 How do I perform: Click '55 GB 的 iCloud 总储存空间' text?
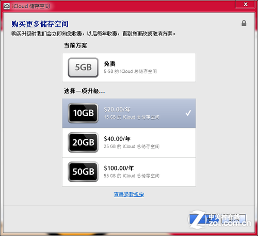tap(132, 176)
